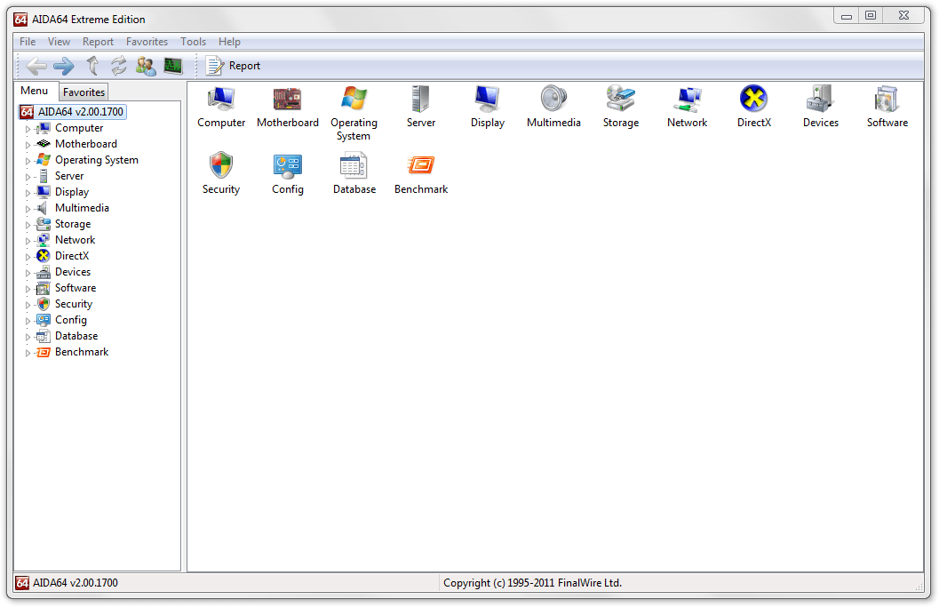Select Multimedia in the tree
The width and height of the screenshot is (939, 607).
pyautogui.click(x=82, y=208)
